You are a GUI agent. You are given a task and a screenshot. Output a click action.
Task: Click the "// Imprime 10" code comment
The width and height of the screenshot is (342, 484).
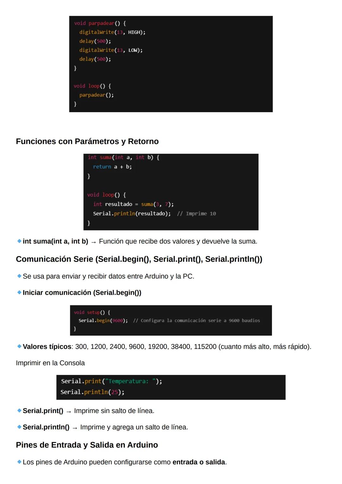[196, 214]
